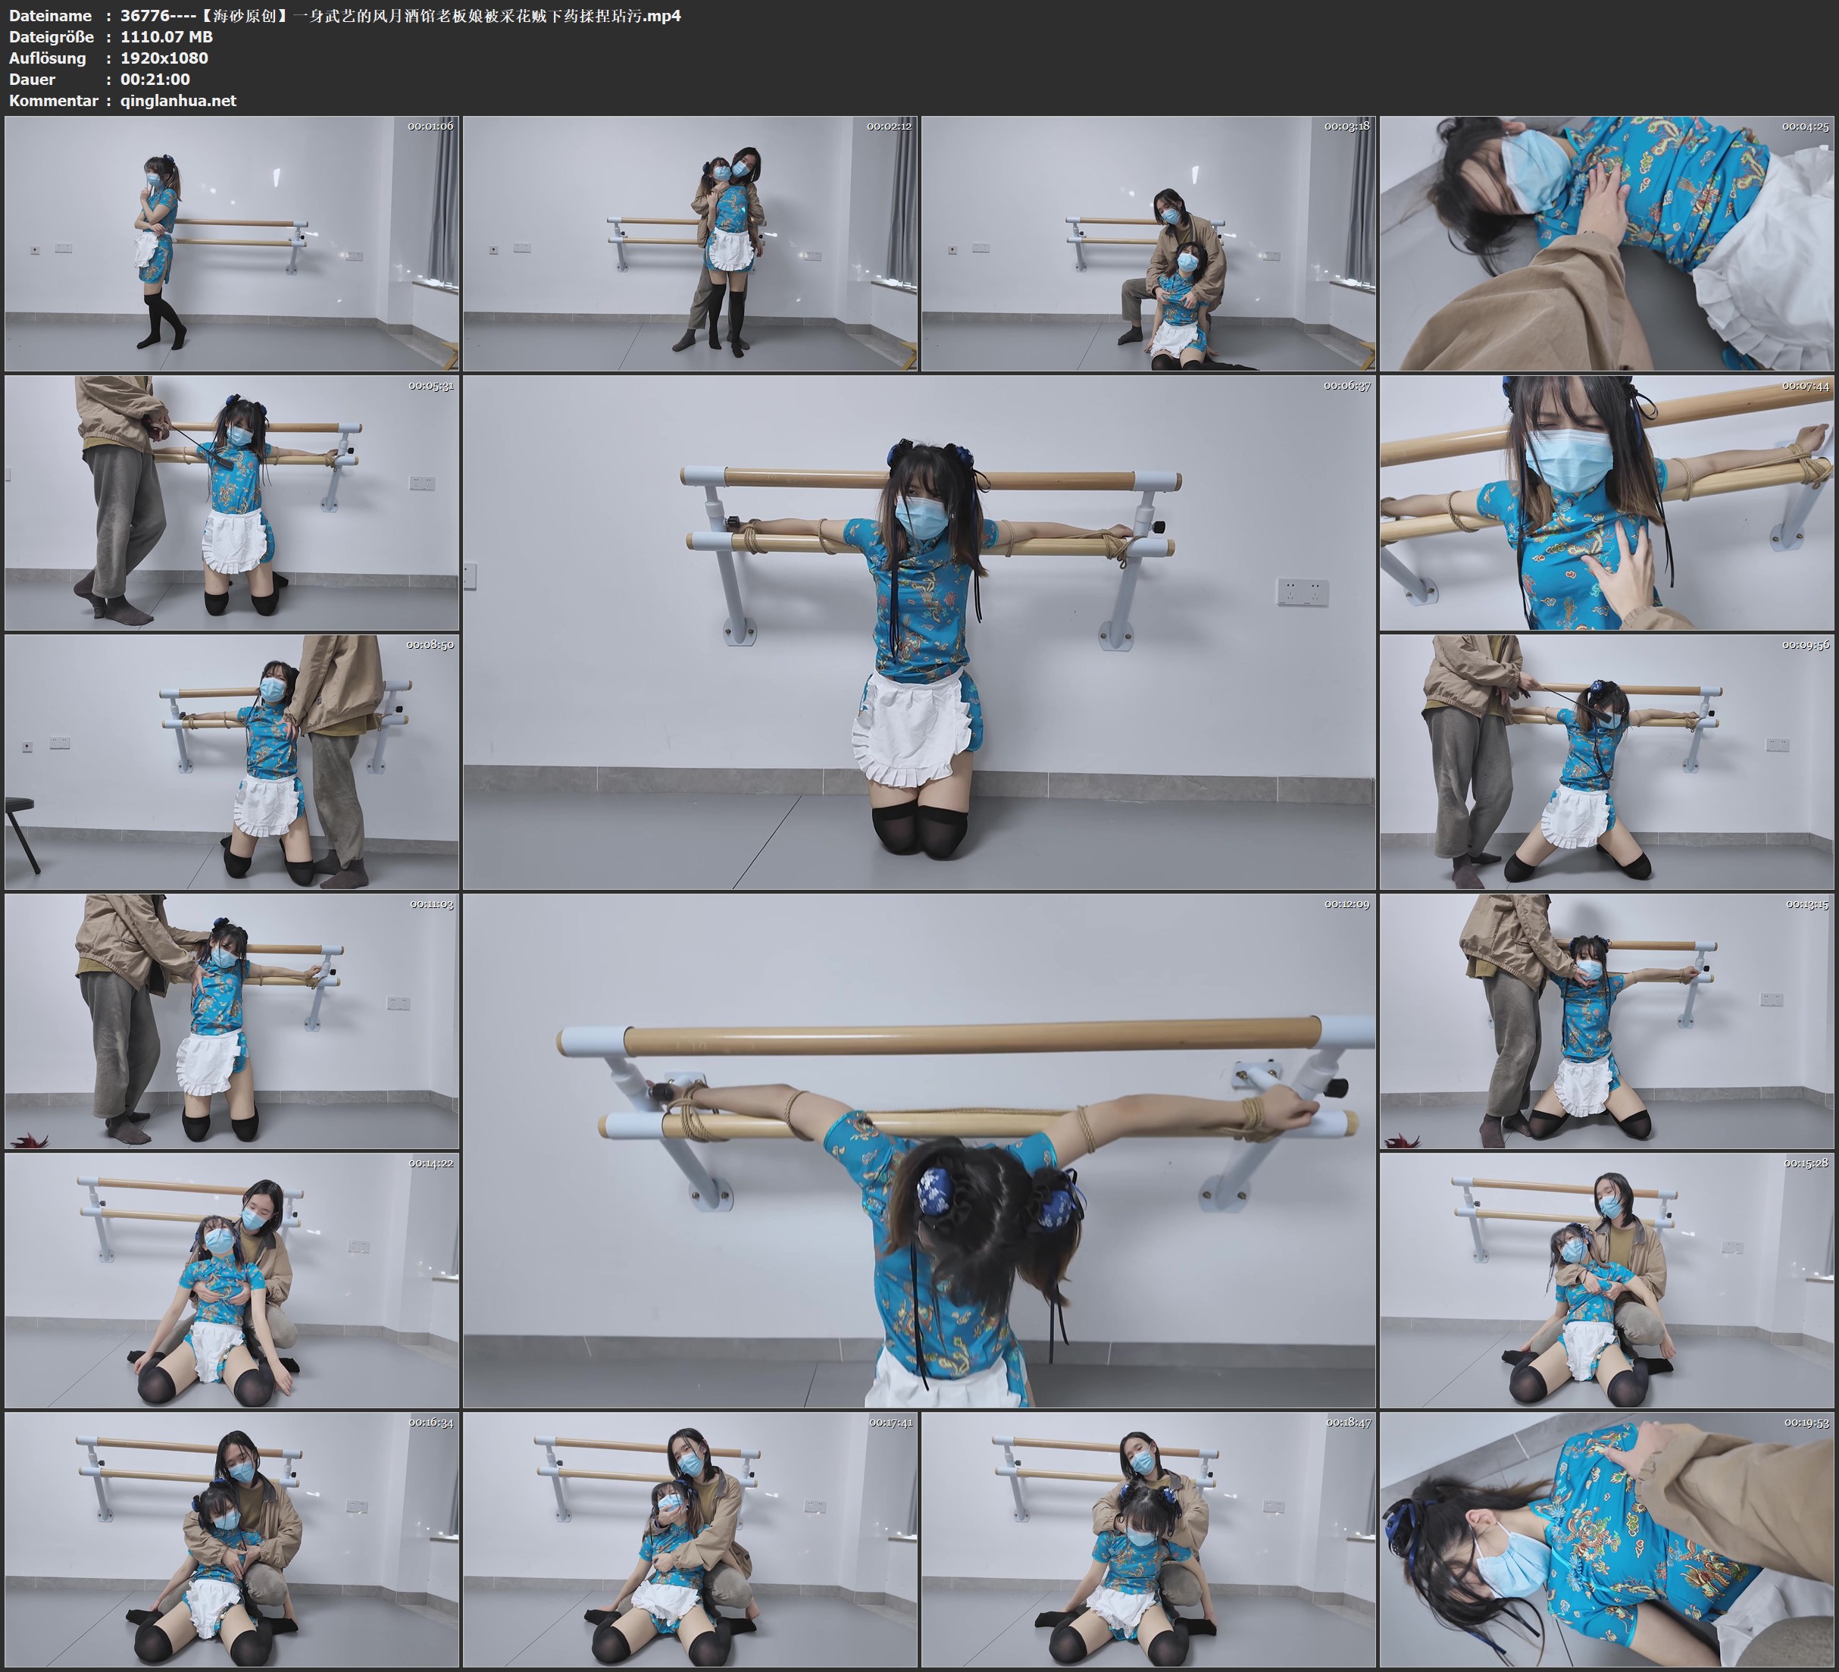Select the frame stamped 00:16:34
The image size is (1839, 1672).
tap(232, 1539)
